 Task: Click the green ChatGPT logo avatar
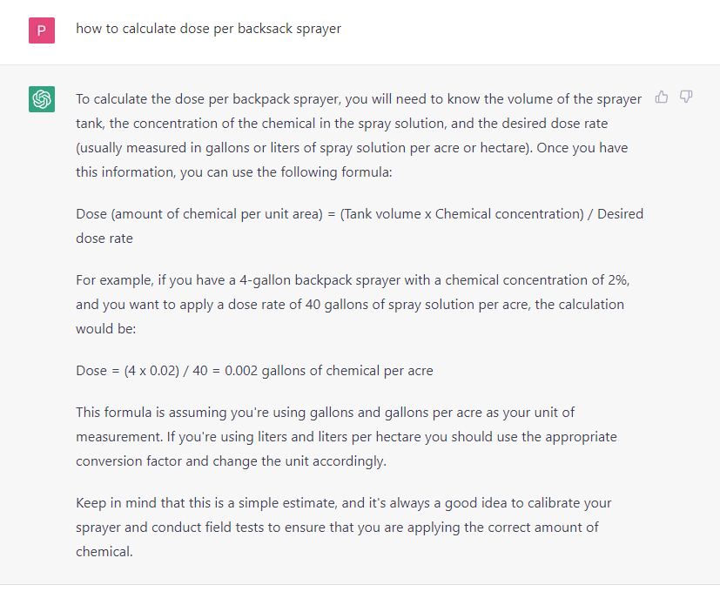tap(42, 99)
